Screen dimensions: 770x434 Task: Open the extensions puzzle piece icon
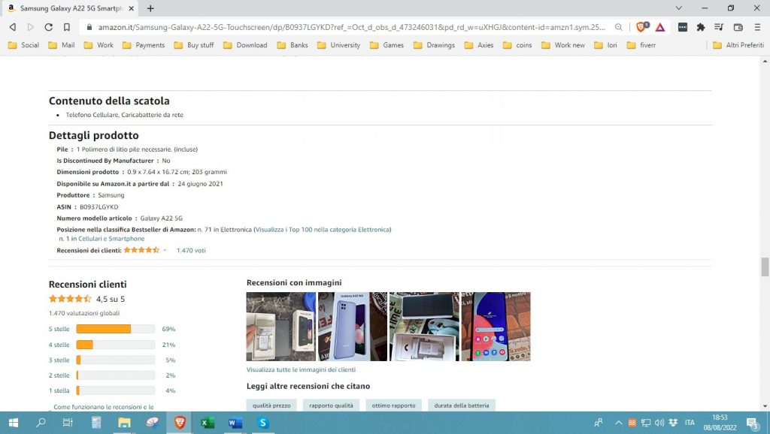click(x=701, y=27)
